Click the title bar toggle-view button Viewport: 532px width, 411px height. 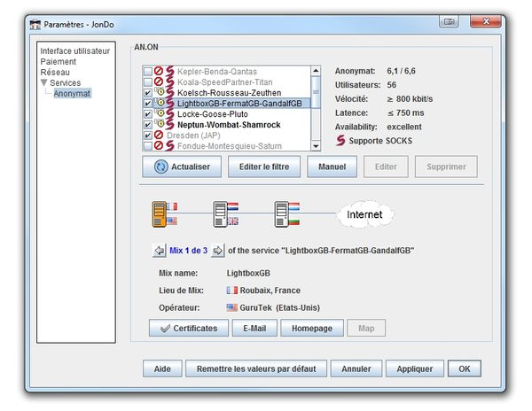(449, 21)
